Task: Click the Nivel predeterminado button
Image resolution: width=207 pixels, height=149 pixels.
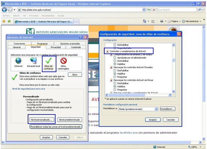Action: point(69,120)
